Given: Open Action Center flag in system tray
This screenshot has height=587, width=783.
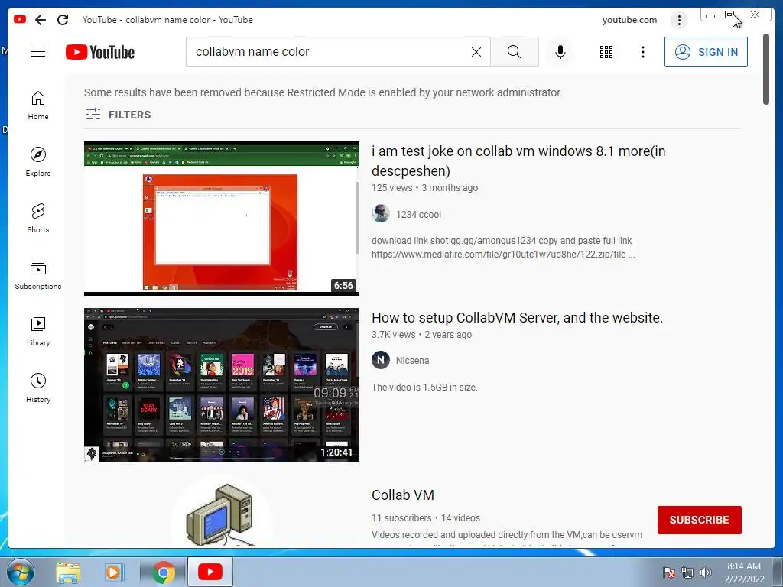Looking at the screenshot, I should click(669, 572).
